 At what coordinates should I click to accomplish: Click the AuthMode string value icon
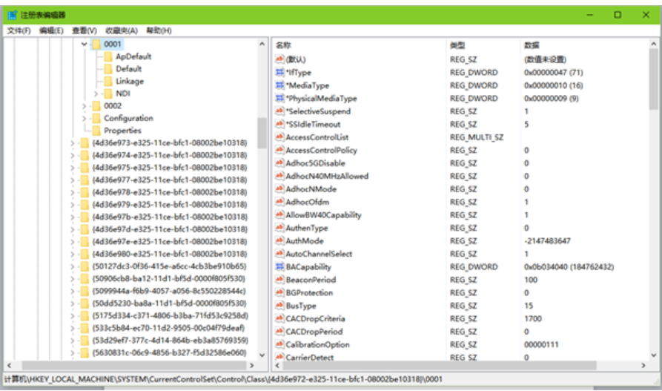(279, 241)
